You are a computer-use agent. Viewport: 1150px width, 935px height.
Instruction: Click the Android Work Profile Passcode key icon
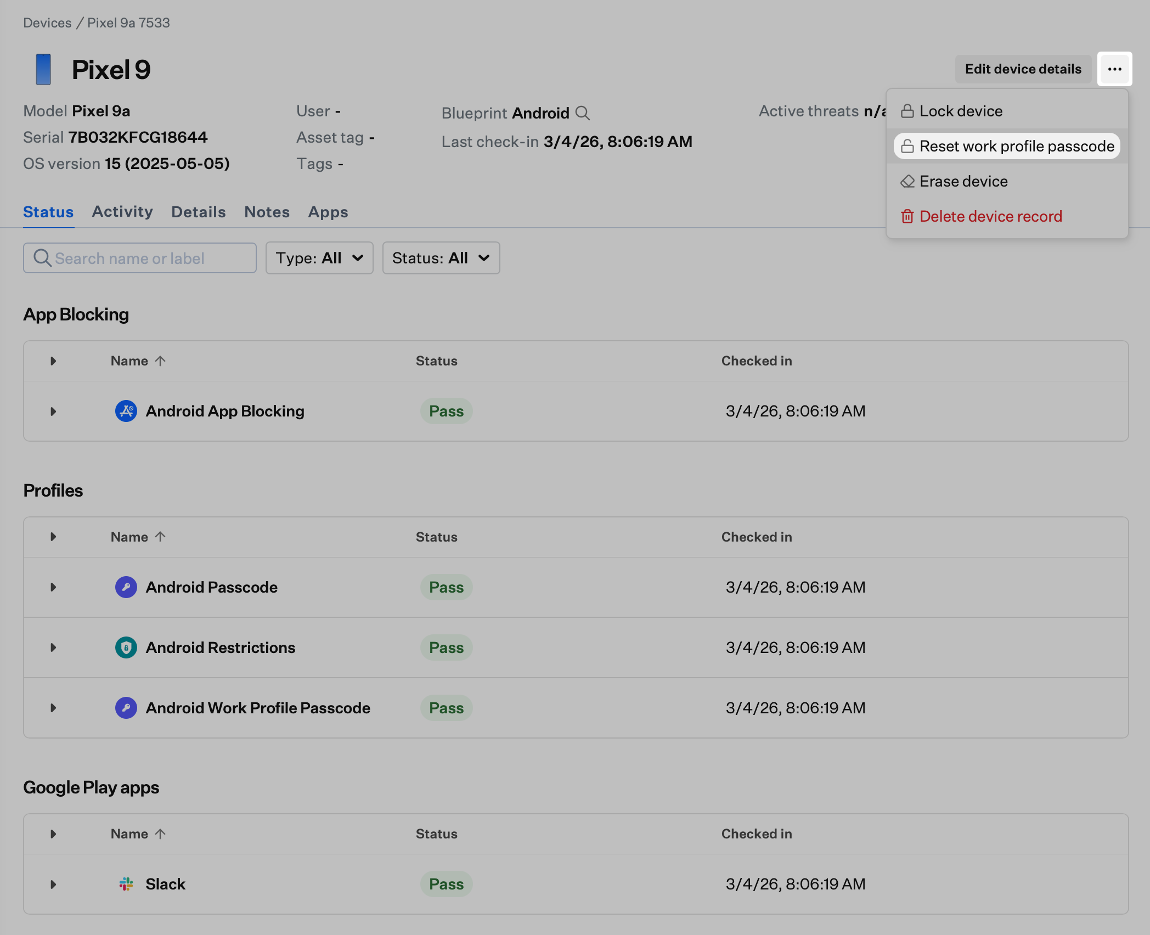click(x=126, y=708)
